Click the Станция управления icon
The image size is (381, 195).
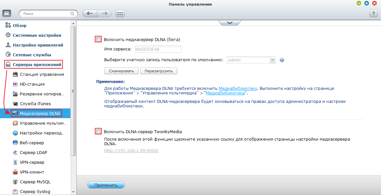(15, 74)
